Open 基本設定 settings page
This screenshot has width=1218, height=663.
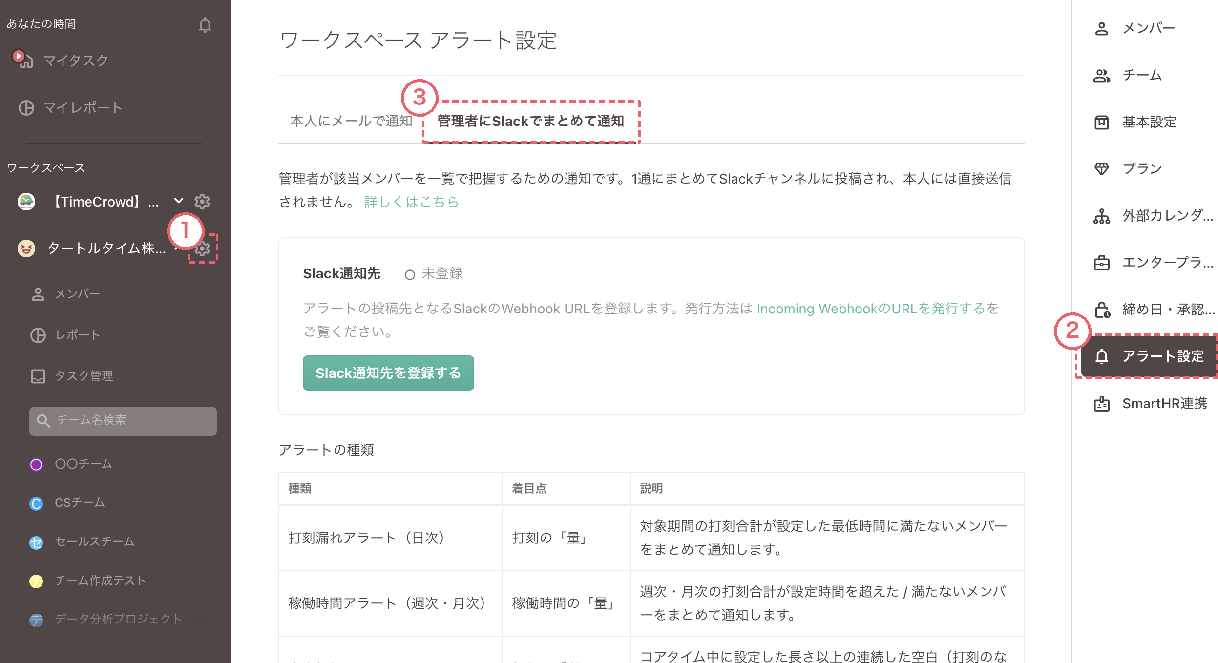tap(1134, 122)
